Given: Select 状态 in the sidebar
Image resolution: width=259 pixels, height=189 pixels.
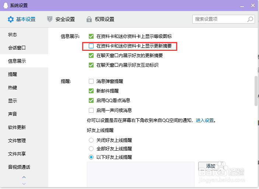Looking at the screenshot, I should click(24, 34).
